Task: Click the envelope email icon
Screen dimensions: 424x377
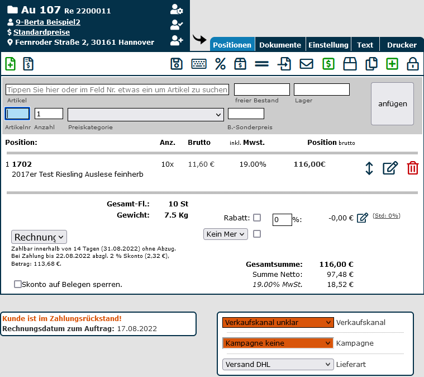Action: coord(306,64)
